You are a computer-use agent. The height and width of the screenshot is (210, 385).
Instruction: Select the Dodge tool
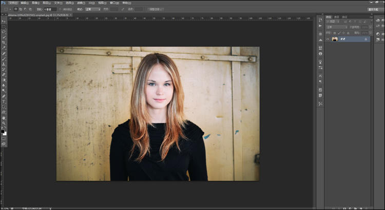pos(4,91)
